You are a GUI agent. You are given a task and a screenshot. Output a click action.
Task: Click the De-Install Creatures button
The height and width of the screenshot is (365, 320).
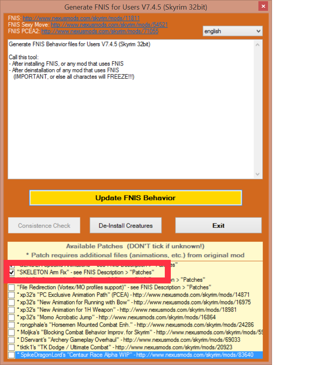point(126,225)
